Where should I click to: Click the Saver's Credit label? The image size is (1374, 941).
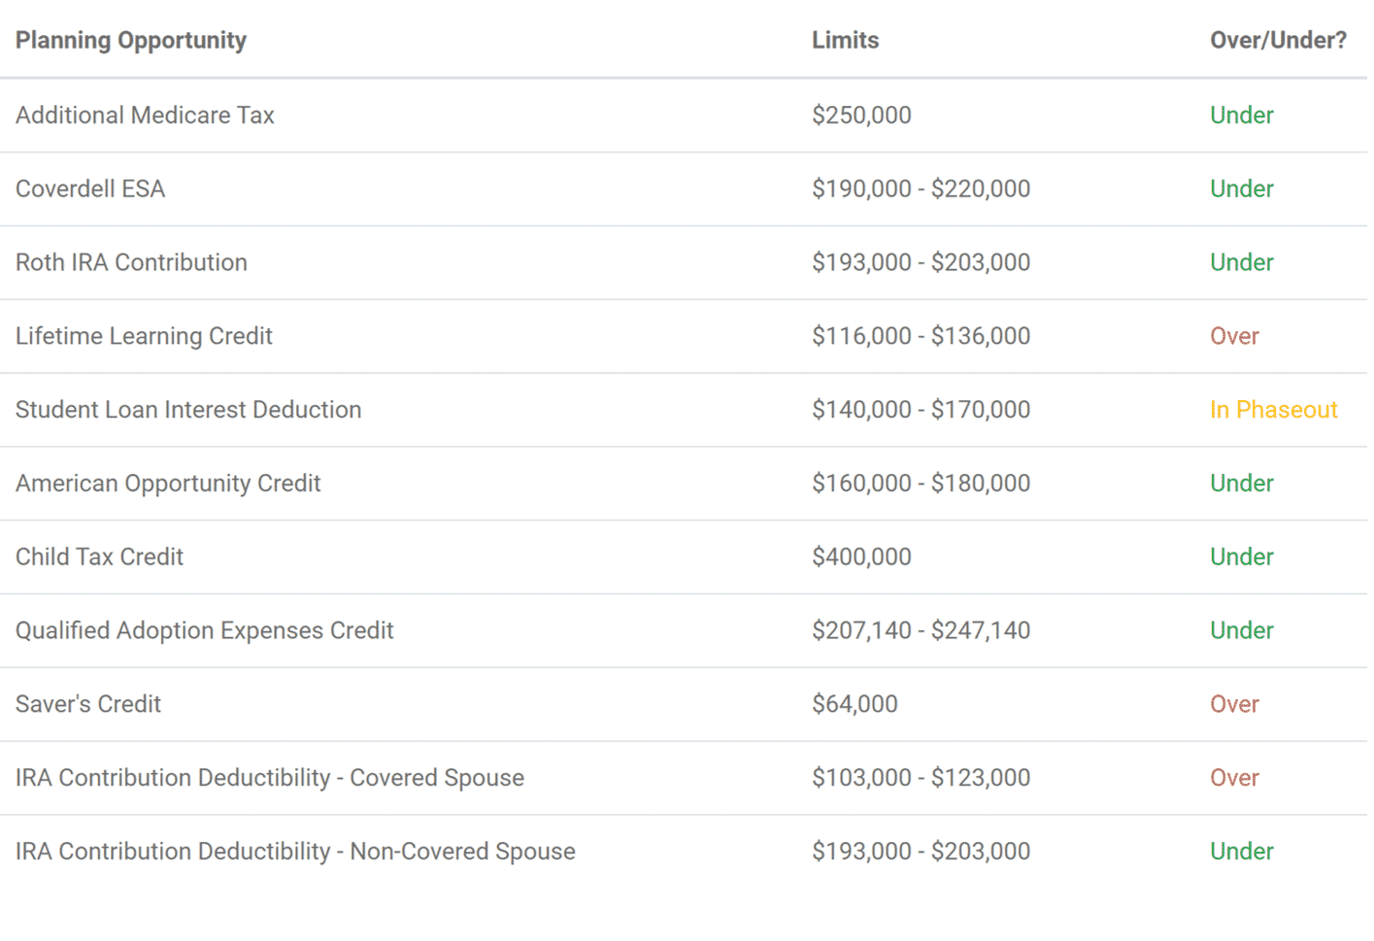[88, 704]
